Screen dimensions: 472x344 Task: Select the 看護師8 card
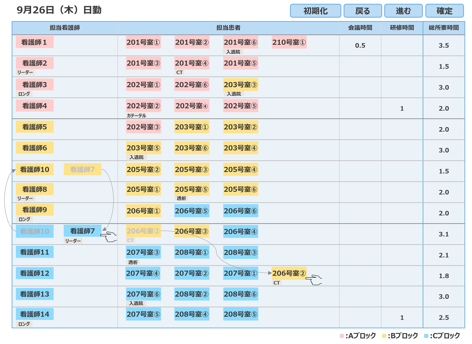pyautogui.click(x=35, y=189)
